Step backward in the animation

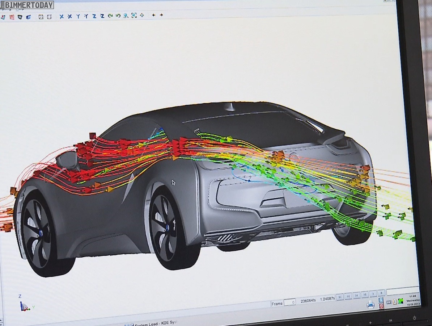348,296
